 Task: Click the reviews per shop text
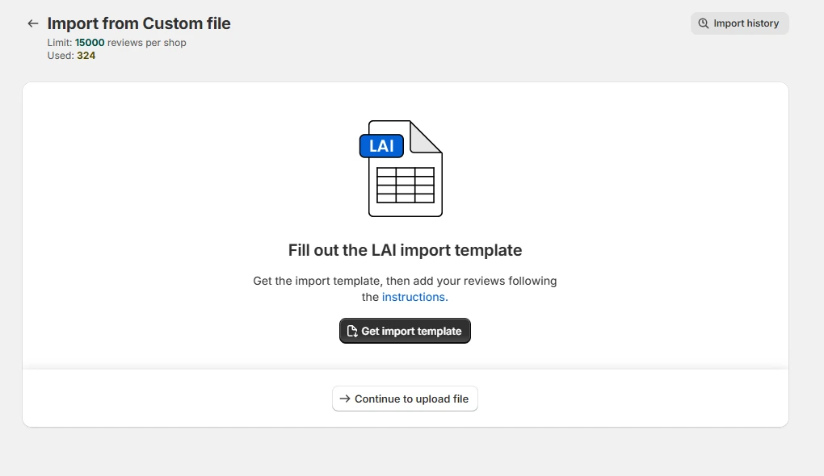coord(146,43)
